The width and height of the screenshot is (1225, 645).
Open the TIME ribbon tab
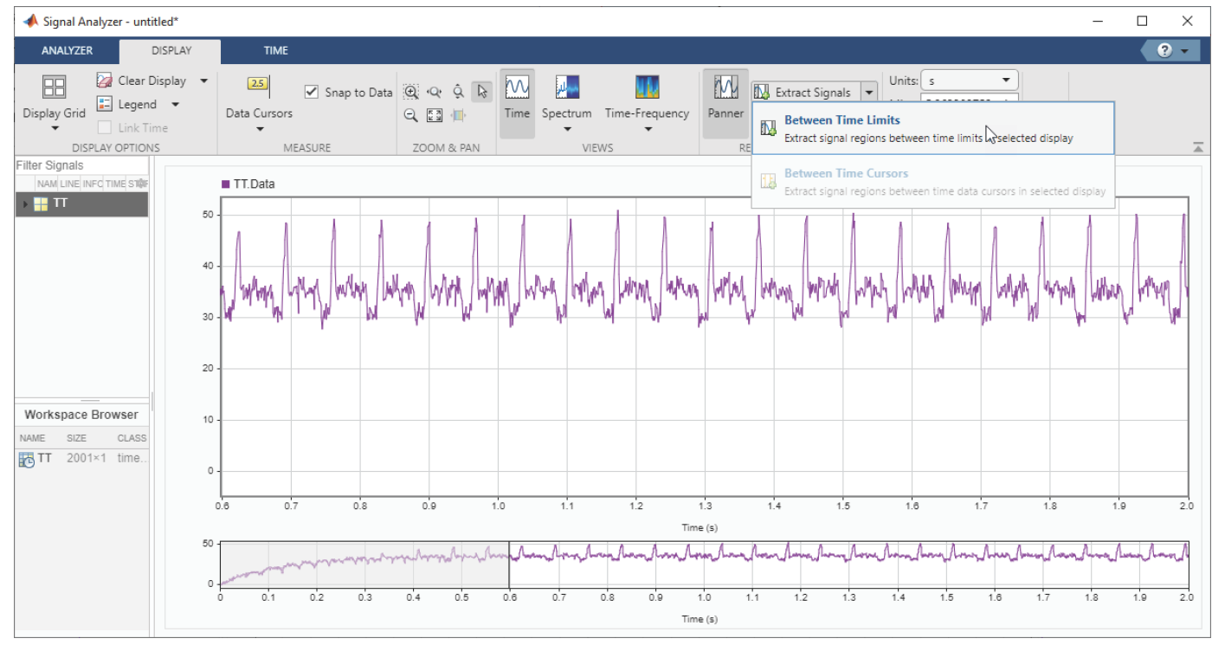click(275, 50)
